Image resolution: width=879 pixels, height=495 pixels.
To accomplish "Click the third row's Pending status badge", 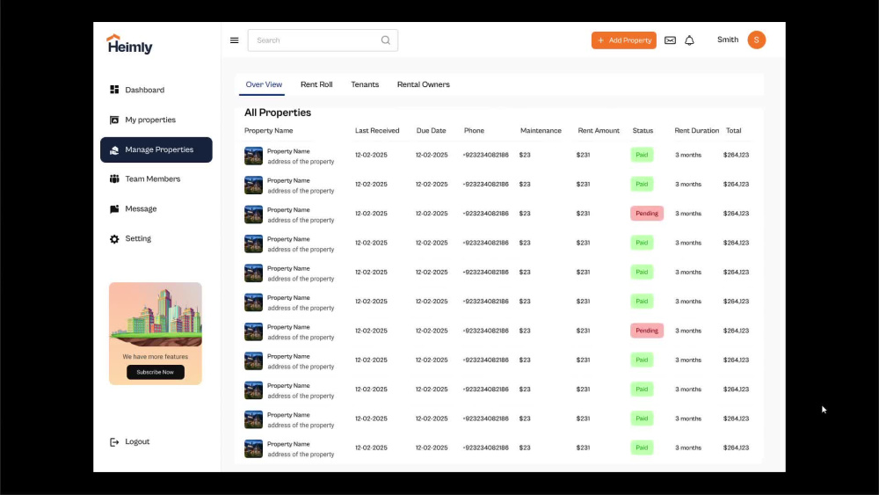I will [647, 214].
